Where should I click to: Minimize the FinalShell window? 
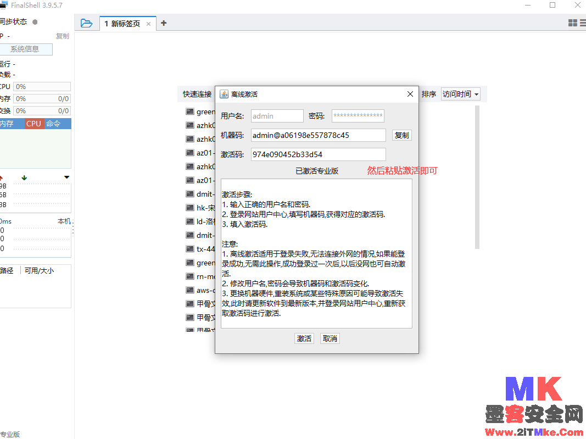click(x=528, y=5)
